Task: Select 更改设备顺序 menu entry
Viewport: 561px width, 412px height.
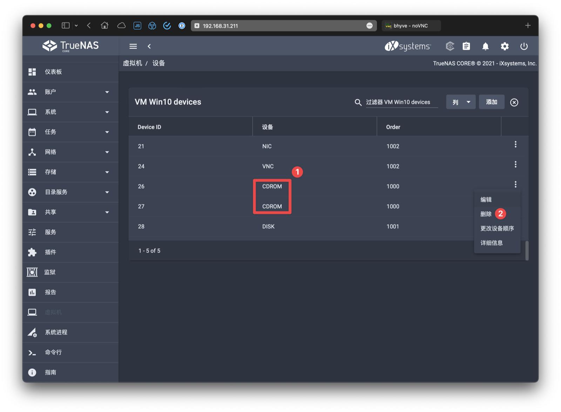Action: pyautogui.click(x=497, y=228)
